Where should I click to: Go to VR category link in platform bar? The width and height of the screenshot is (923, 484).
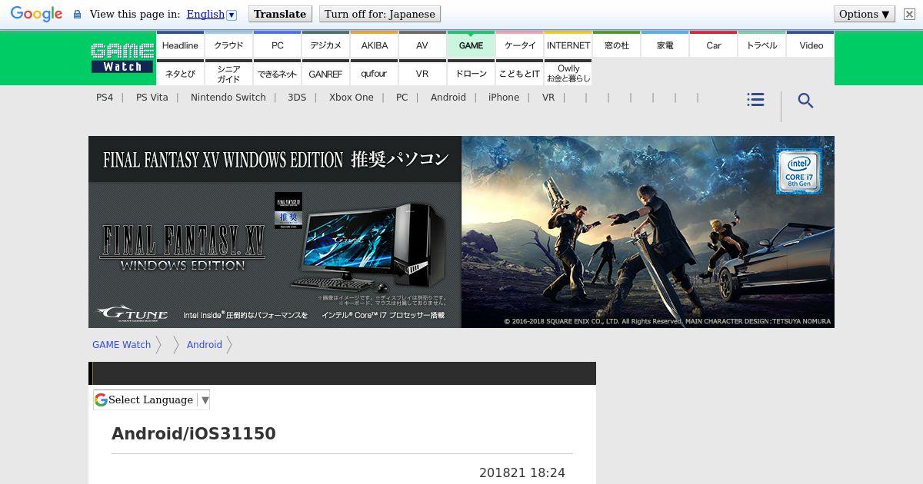tap(548, 98)
